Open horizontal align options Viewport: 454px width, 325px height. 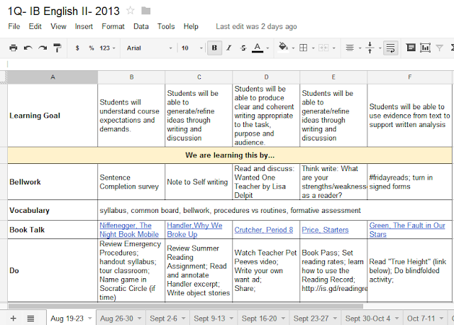350,48
